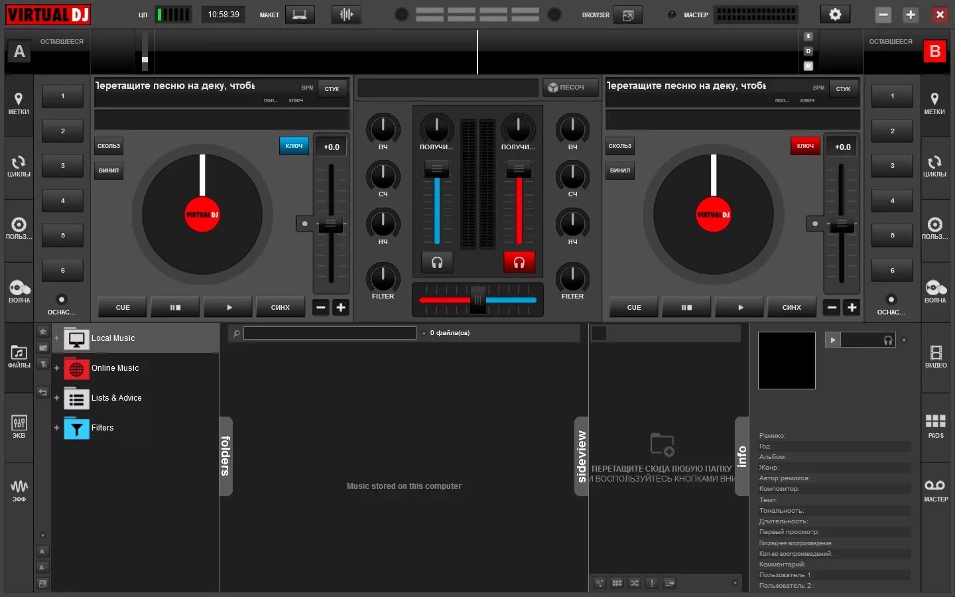Viewport: 955px width, 597px height.
Task: Toggle Винил vinyl mode on deck A
Action: [109, 170]
